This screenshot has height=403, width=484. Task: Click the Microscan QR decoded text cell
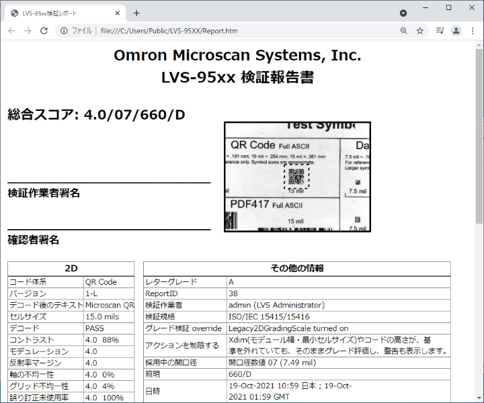coord(109,305)
